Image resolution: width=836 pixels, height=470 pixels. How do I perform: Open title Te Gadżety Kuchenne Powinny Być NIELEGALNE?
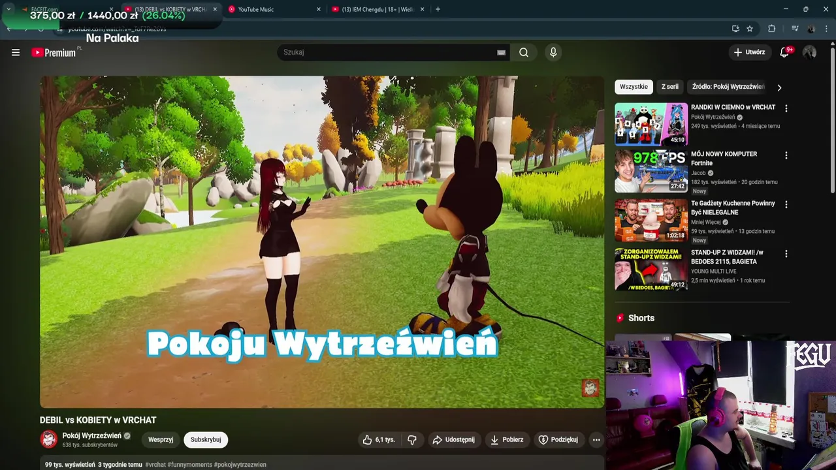point(733,208)
